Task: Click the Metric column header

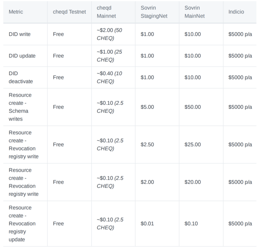Action: (x=16, y=12)
